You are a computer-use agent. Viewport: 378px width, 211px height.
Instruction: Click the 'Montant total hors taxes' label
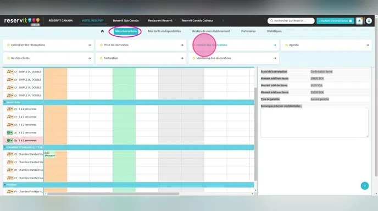pos(274,79)
